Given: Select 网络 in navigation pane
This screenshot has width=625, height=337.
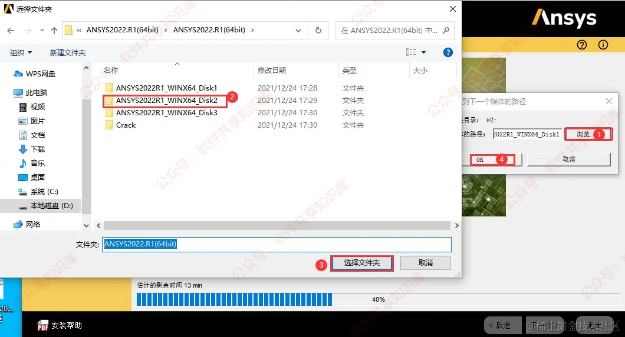Looking at the screenshot, I should pos(27,224).
